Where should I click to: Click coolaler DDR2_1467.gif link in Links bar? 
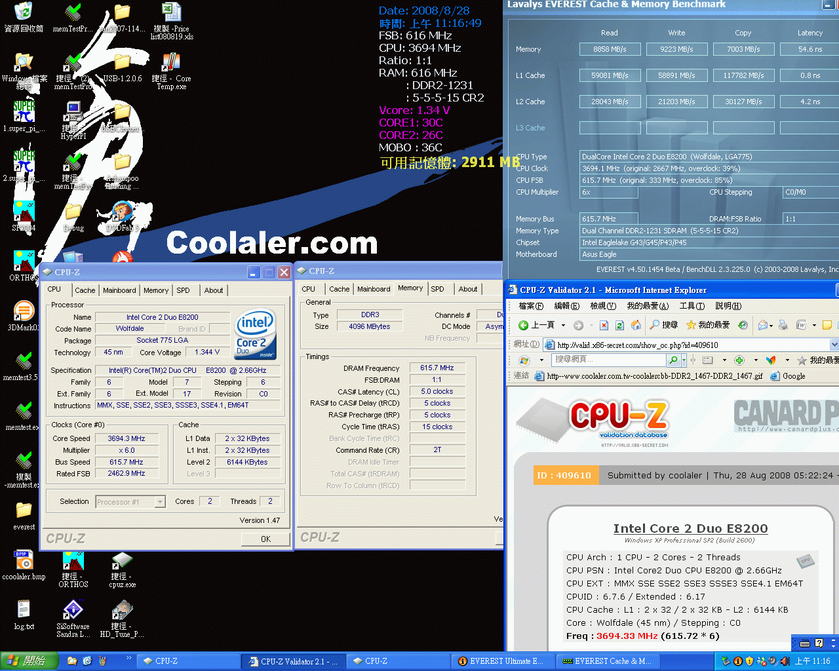coord(649,376)
